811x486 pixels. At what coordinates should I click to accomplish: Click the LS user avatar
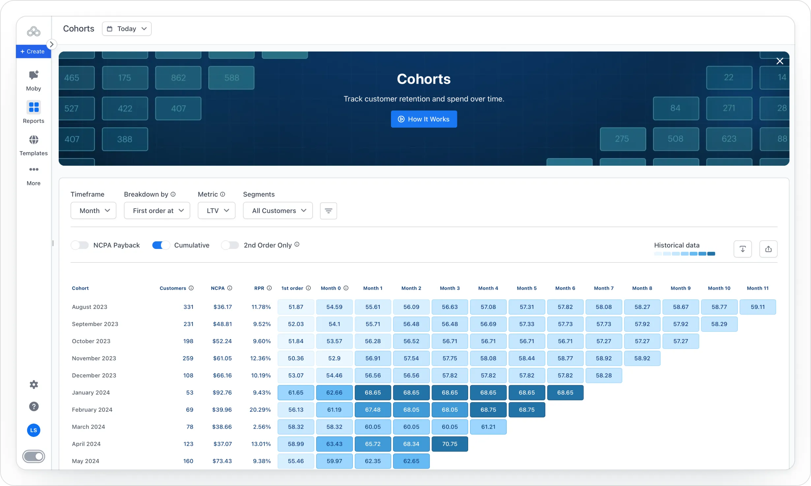pyautogui.click(x=34, y=430)
